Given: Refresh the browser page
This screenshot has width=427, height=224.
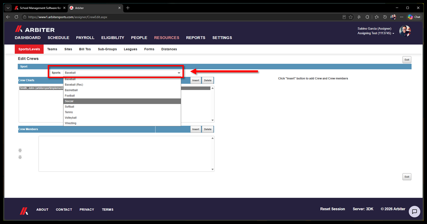Looking at the screenshot, I should tap(16, 17).
